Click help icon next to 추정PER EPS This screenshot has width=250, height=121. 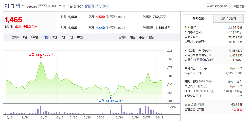click(x=206, y=86)
